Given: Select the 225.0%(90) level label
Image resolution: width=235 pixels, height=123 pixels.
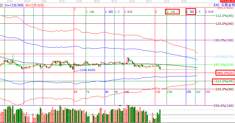Looking at the screenshot, I should (225, 89).
